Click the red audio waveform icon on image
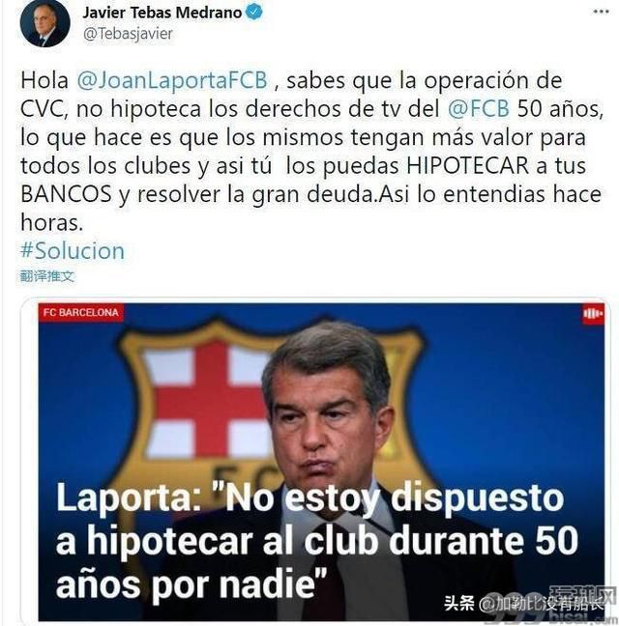 pyautogui.click(x=593, y=314)
